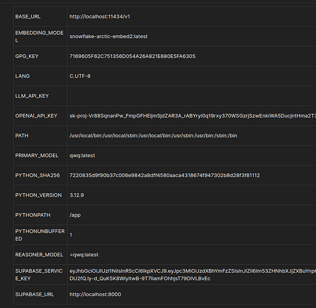Click the BASE_URL value http://localhost:11434/v1
316x308 pixels.
(100, 17)
